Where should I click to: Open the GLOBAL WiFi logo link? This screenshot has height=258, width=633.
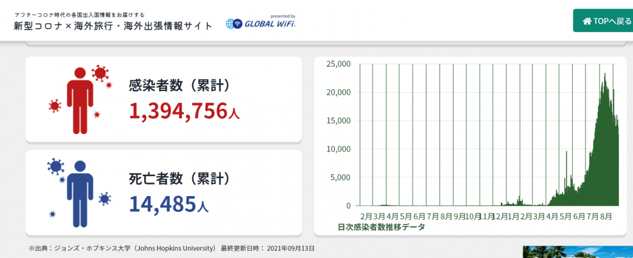coord(261,22)
